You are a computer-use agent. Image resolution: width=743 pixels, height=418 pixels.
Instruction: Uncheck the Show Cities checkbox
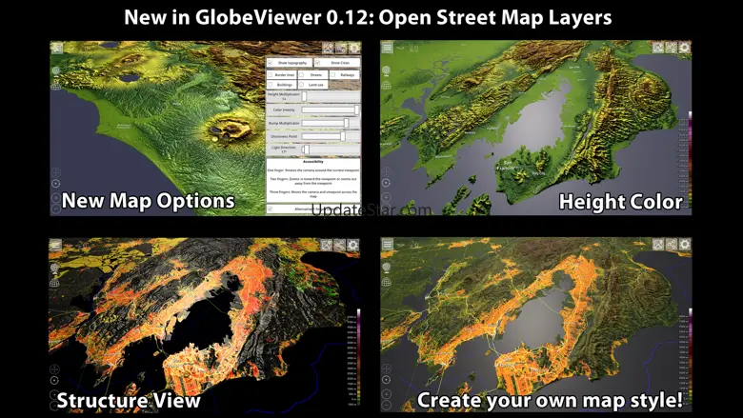[318, 63]
